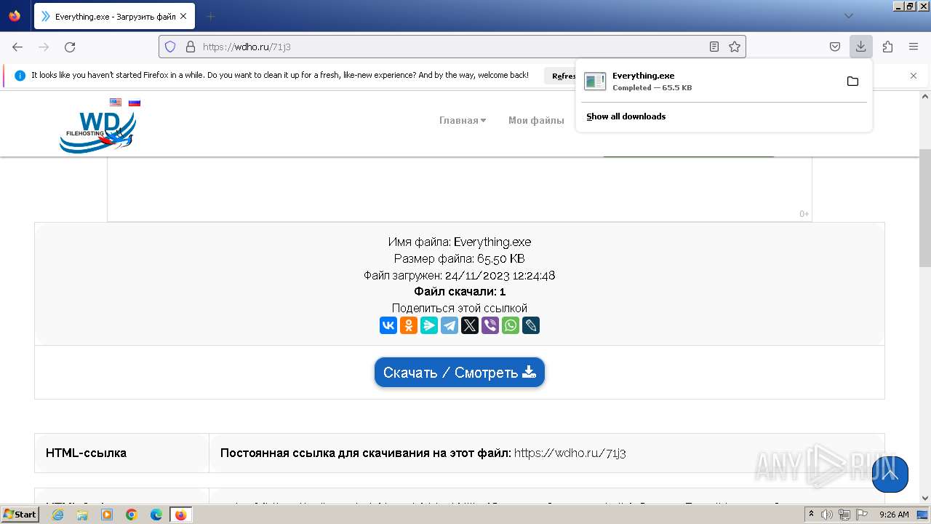
Task: Click the Refresh Firefox button
Action: 564,76
